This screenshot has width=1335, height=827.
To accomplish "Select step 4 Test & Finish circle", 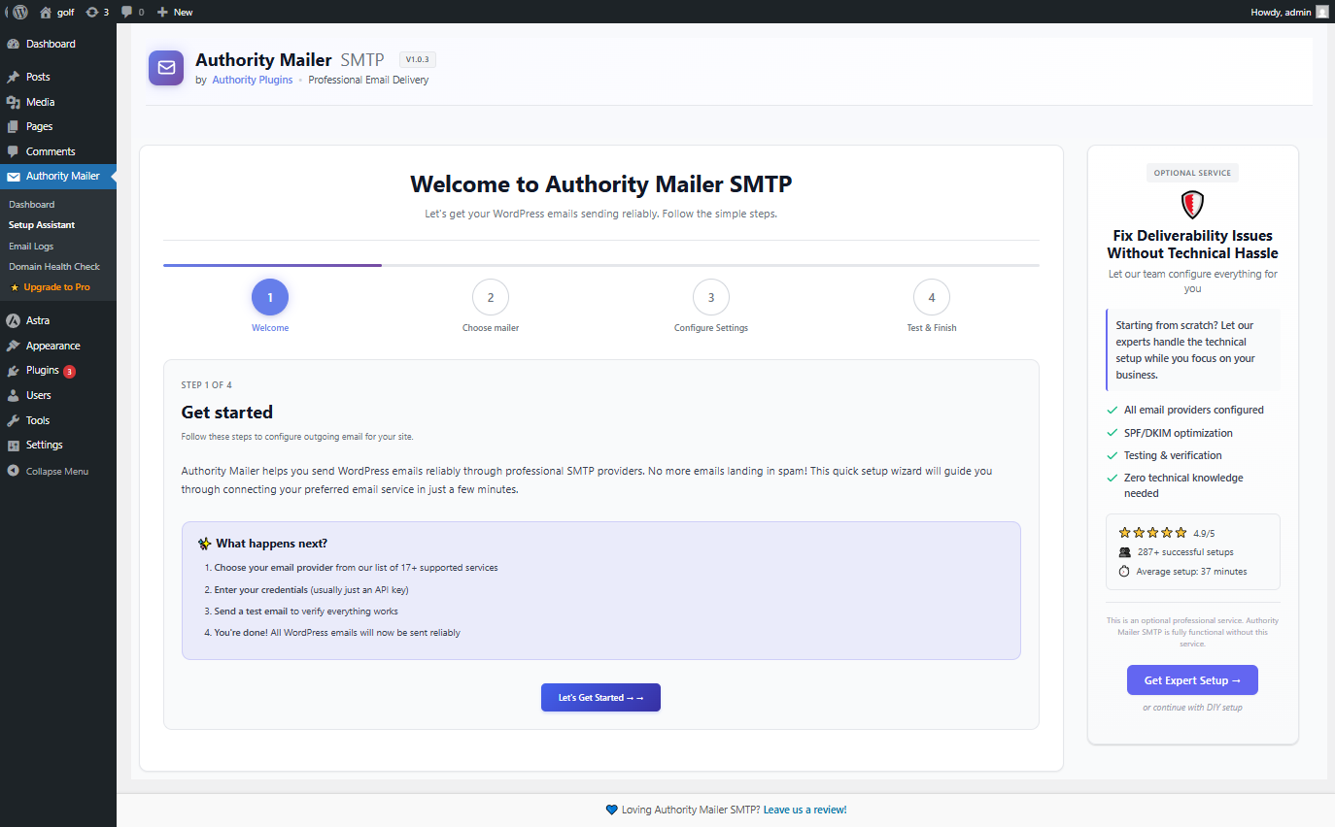I will point(932,298).
